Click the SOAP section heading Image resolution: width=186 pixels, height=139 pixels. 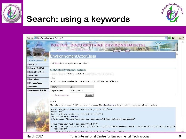coord(53,101)
